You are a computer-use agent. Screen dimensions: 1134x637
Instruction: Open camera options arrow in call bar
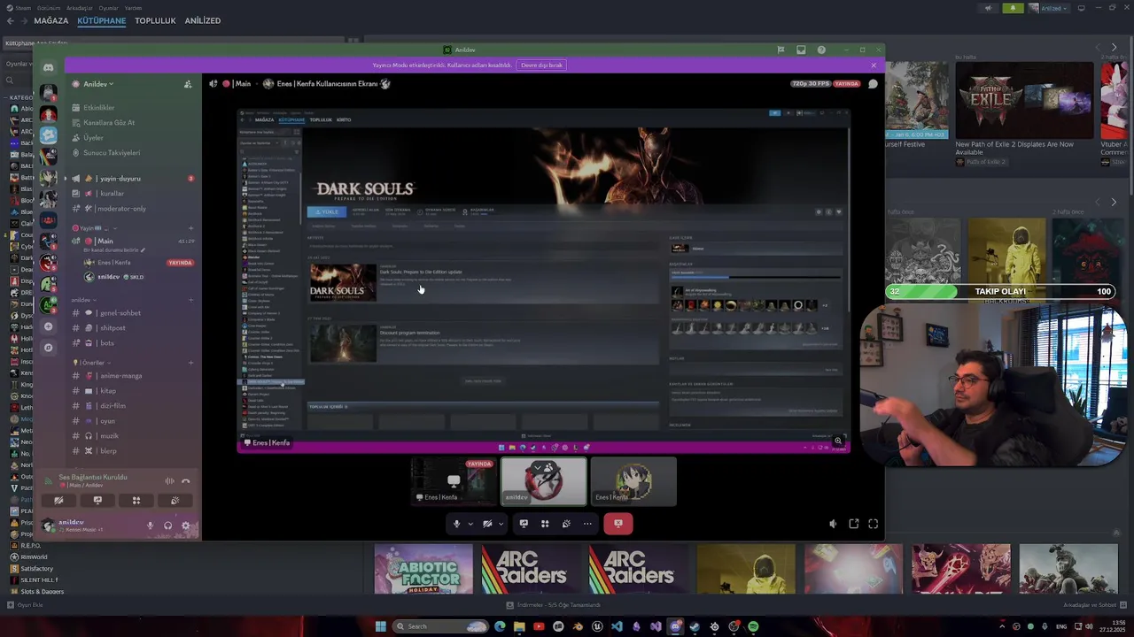pos(501,524)
